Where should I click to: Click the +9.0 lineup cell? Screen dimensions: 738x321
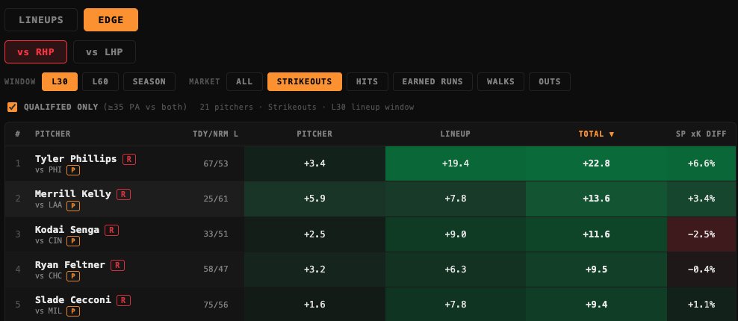(455, 234)
